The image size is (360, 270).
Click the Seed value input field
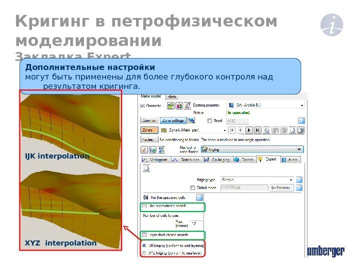click(x=237, y=121)
